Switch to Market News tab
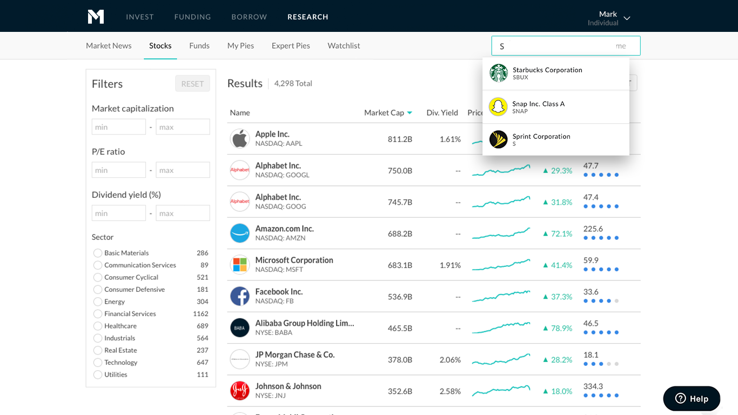 pyautogui.click(x=109, y=45)
